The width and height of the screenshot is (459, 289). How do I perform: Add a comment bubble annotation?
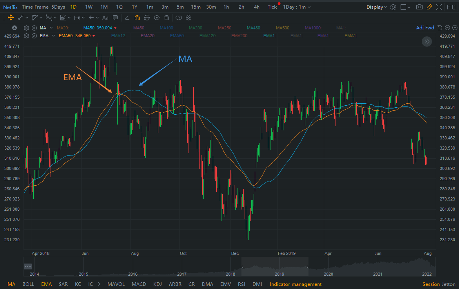pos(115,18)
